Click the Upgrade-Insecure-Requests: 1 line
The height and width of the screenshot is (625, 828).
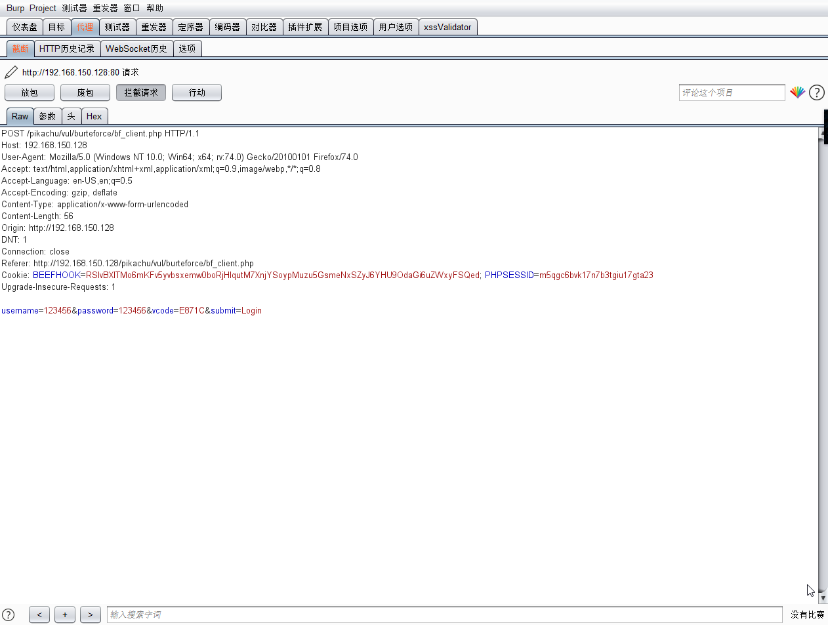(58, 287)
